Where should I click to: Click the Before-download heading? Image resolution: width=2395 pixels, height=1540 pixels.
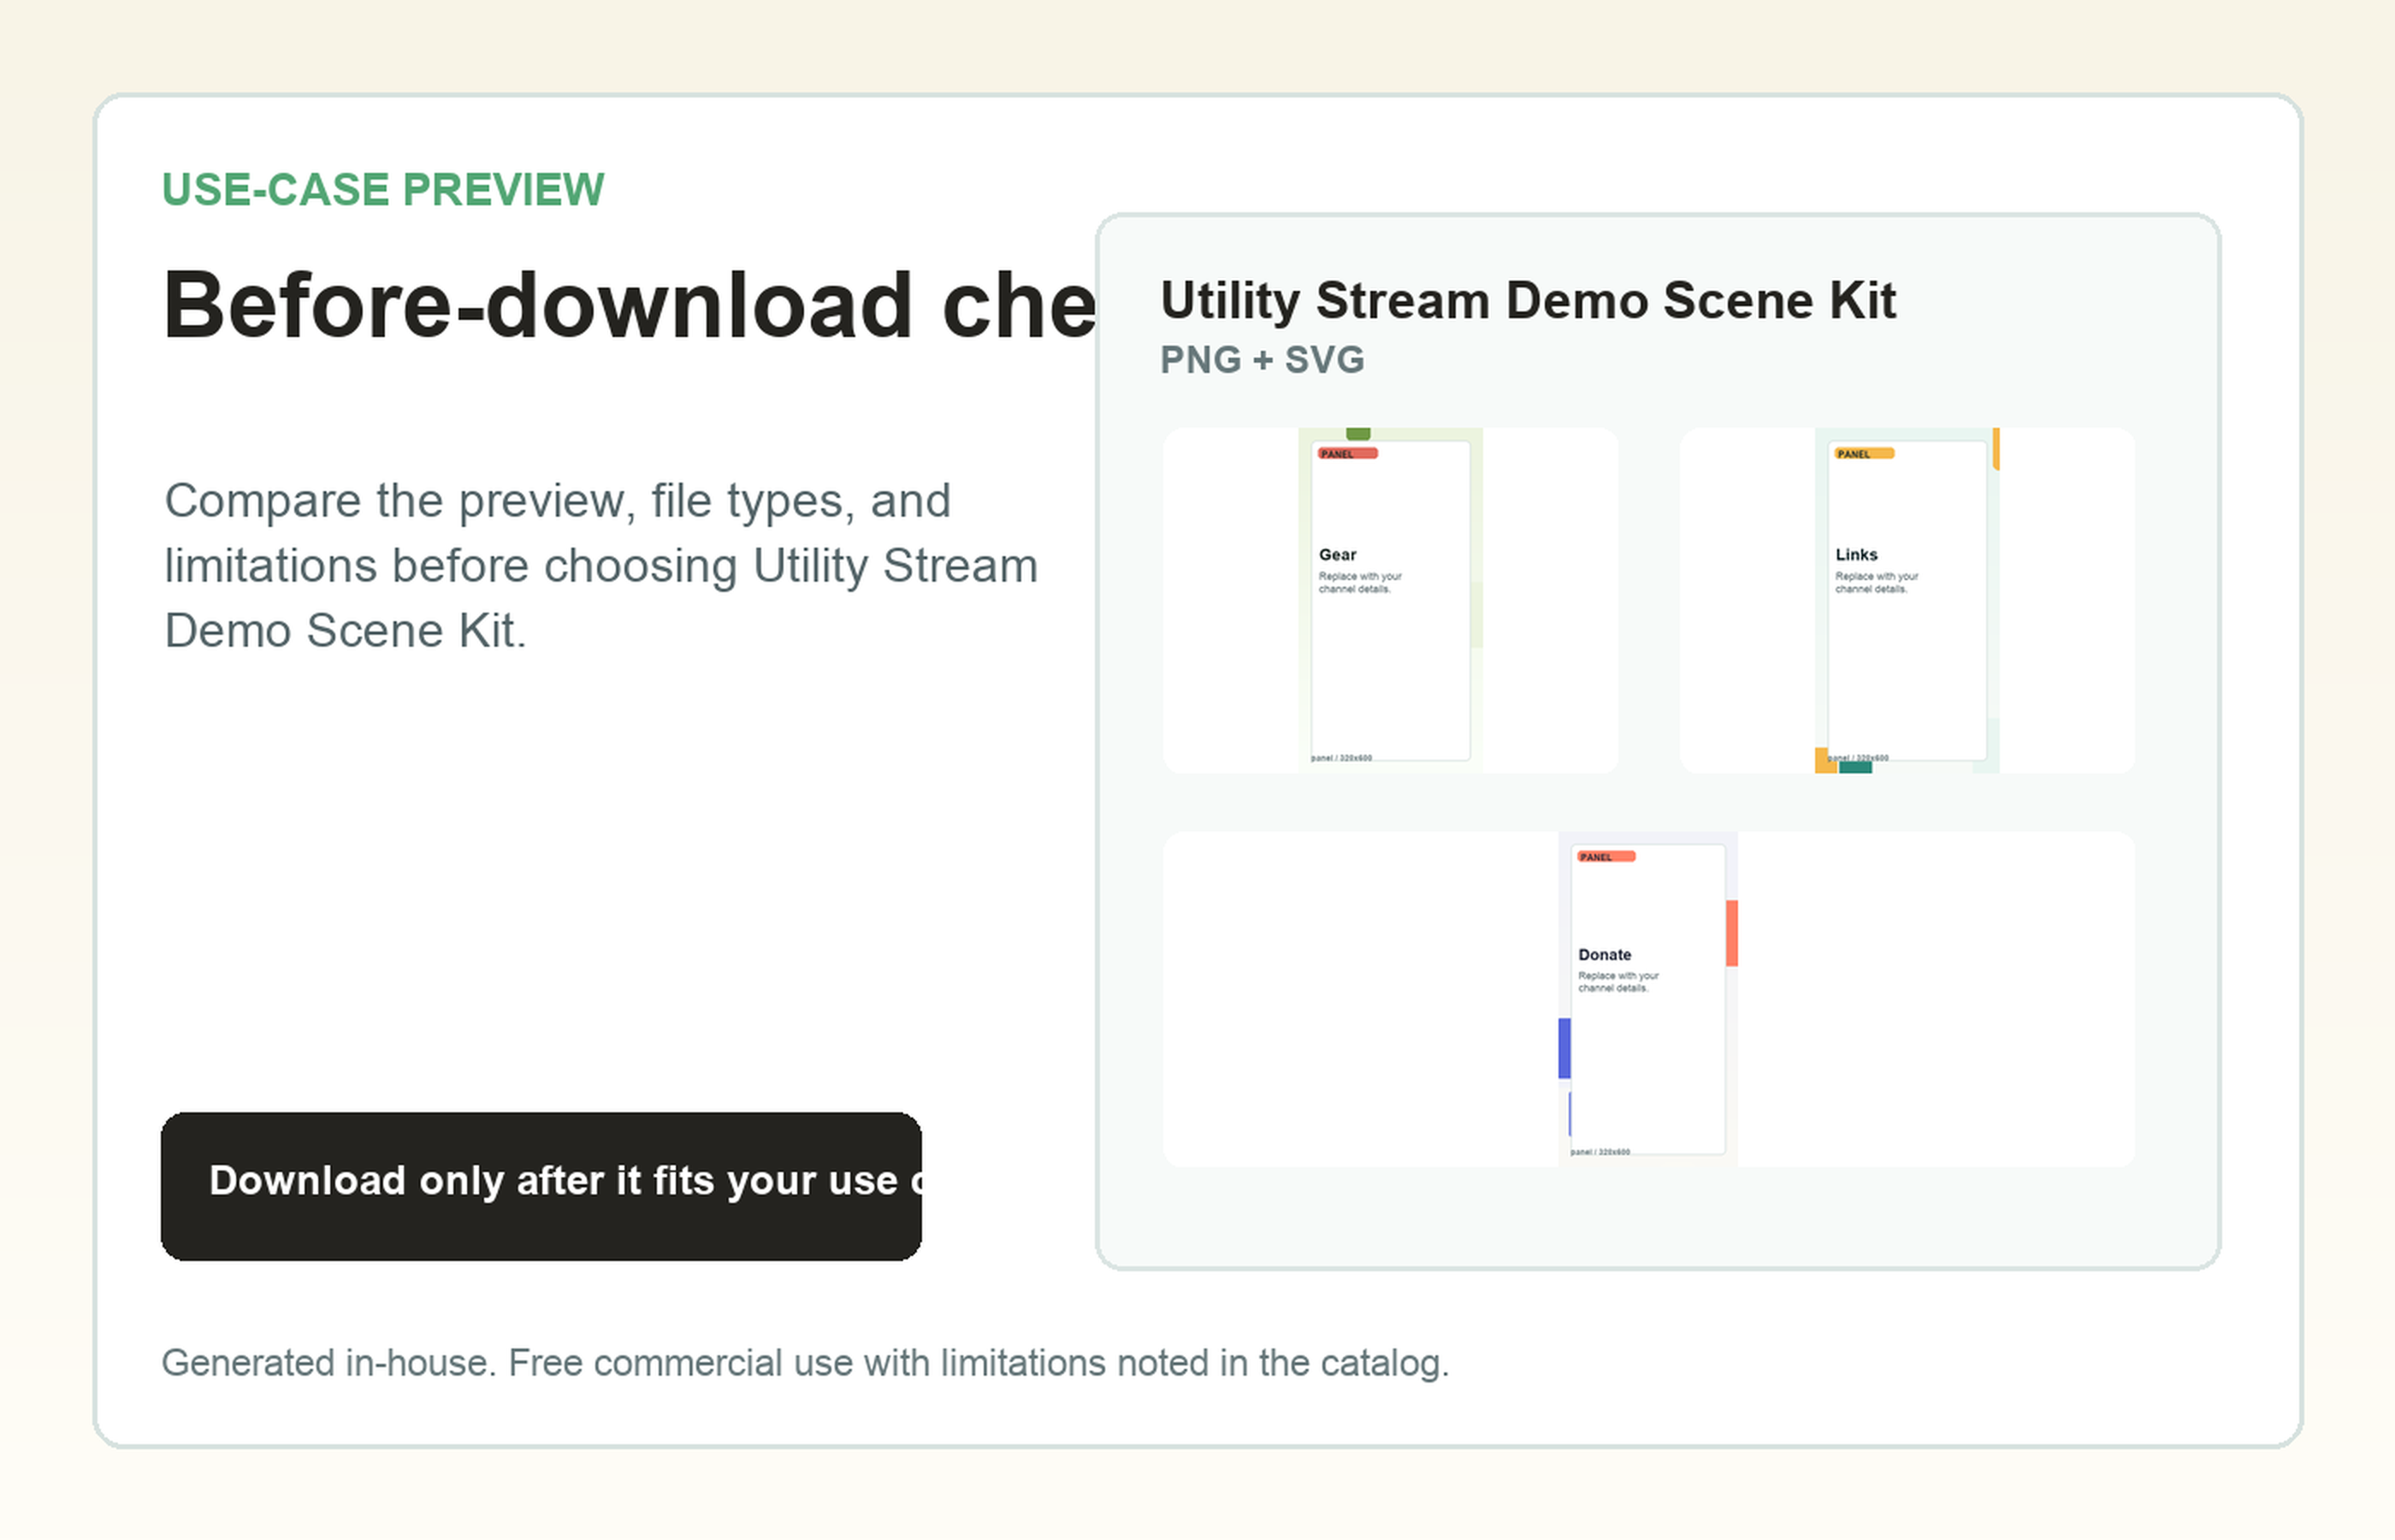coord(630,305)
